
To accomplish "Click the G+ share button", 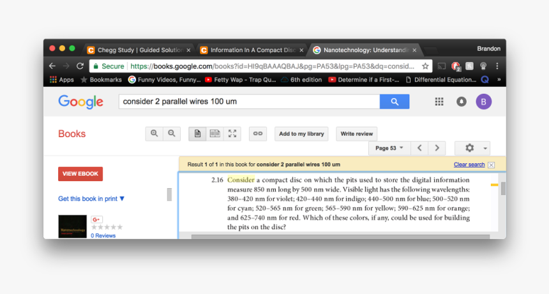I will click(x=96, y=219).
